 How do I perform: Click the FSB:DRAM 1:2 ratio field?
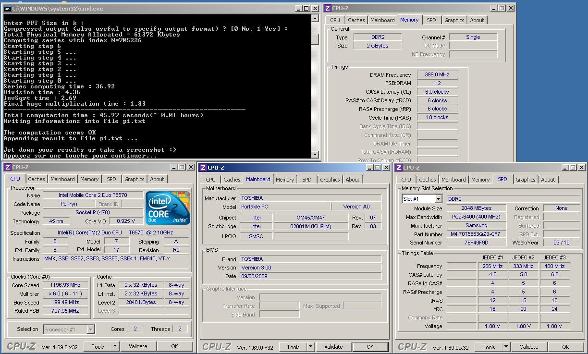point(437,83)
